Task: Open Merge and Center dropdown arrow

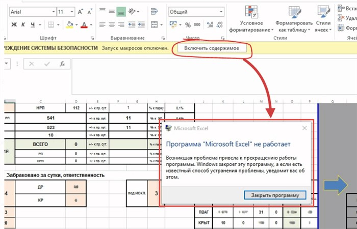Action: 162,25
